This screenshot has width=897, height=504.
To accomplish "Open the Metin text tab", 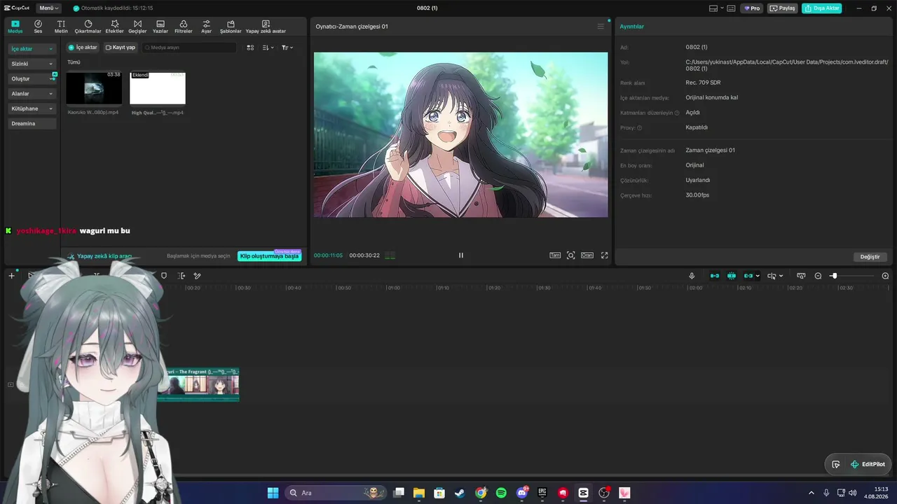I will [x=61, y=27].
